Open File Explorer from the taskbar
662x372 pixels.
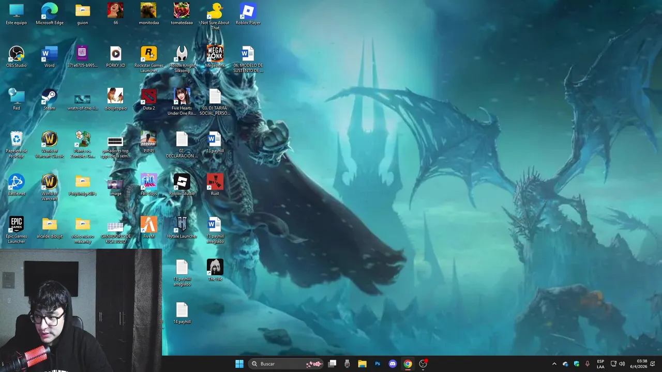[x=362, y=364]
